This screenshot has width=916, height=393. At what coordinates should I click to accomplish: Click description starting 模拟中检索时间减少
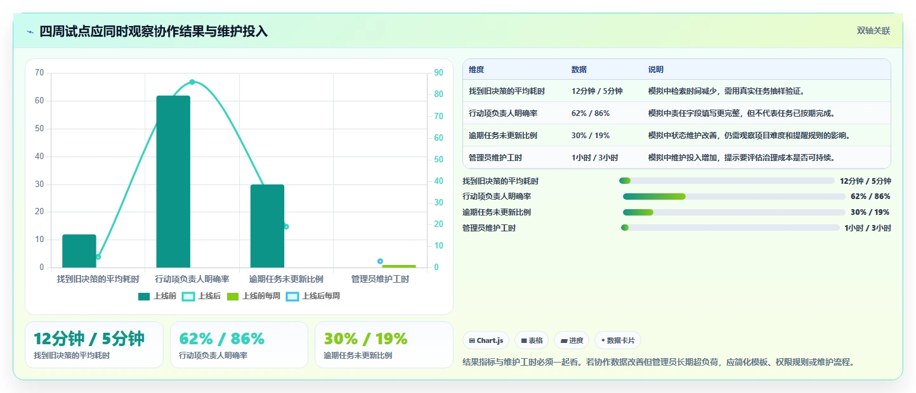coord(727,91)
